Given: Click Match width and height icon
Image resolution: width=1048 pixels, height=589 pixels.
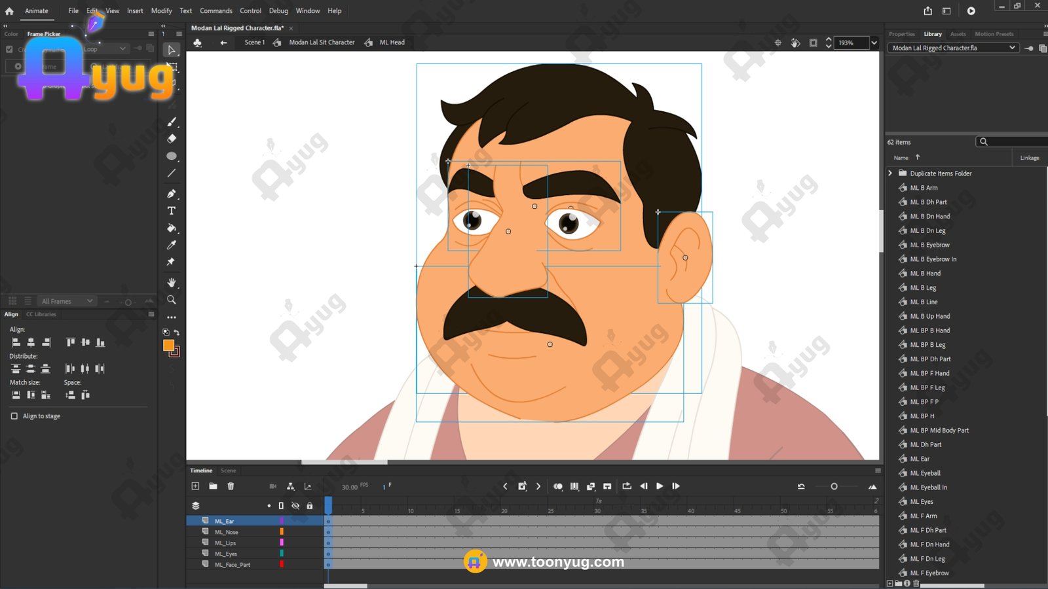Looking at the screenshot, I should pos(45,395).
